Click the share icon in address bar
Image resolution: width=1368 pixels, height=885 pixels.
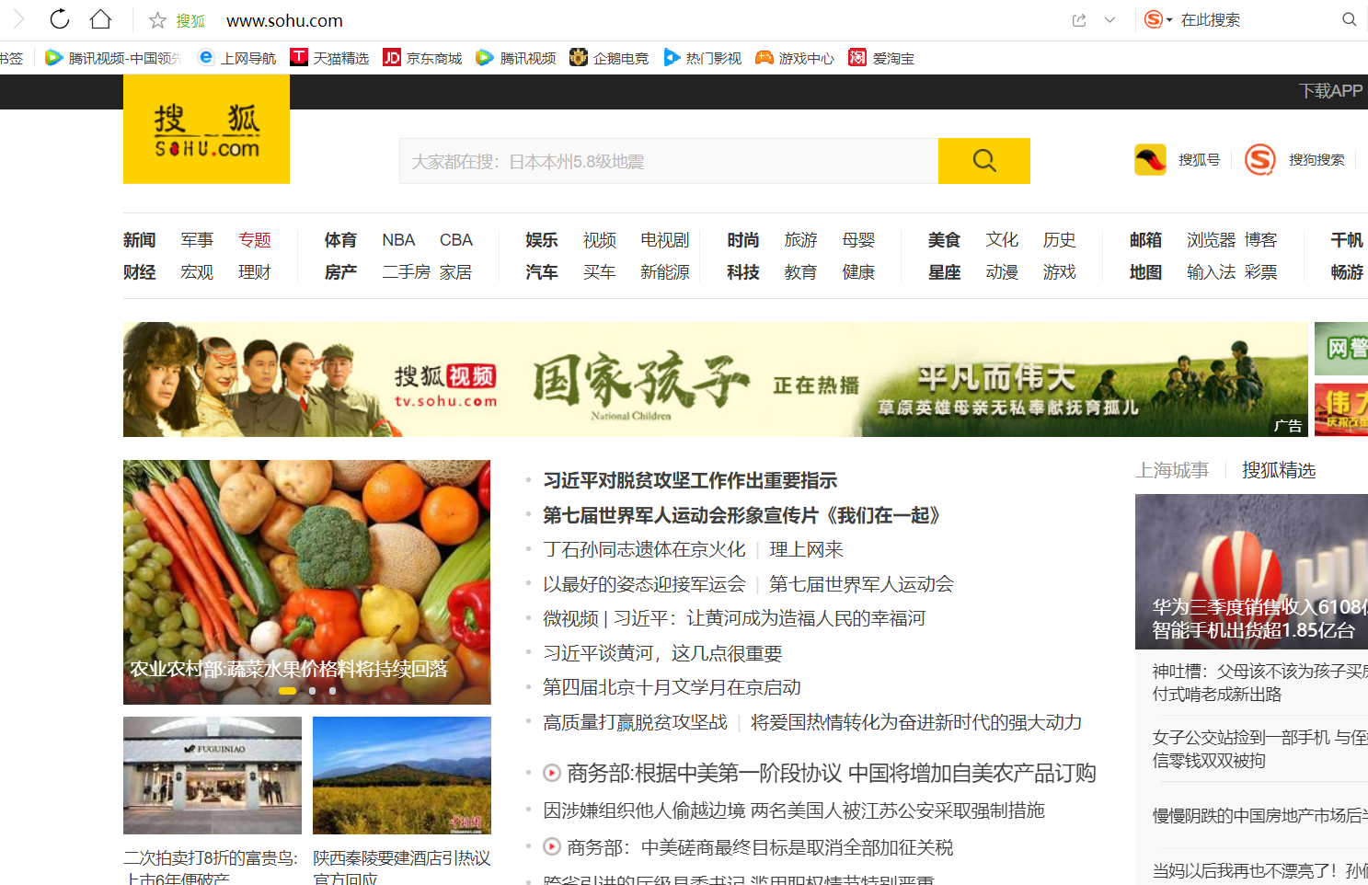pos(1079,20)
